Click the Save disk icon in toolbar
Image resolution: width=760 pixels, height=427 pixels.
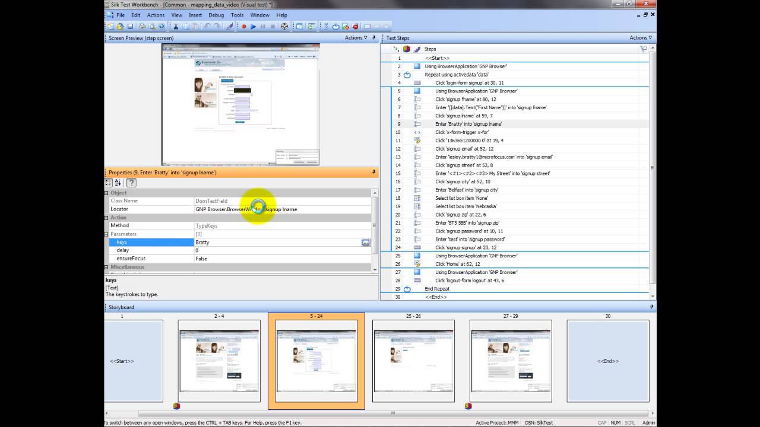point(129,26)
